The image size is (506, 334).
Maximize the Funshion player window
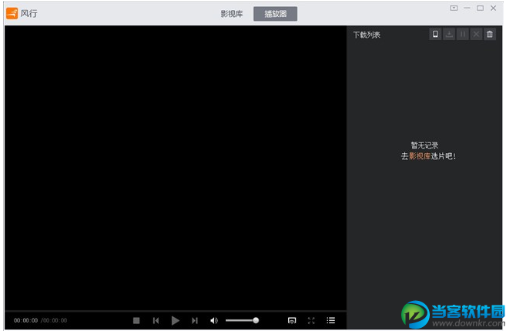[x=480, y=8]
